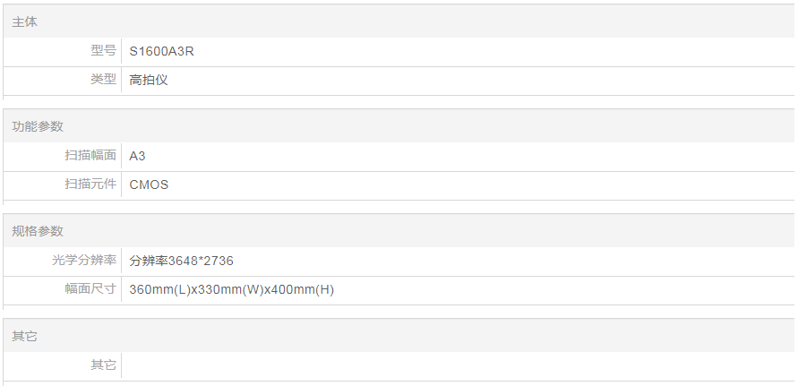Click the 其它 section header title
The height and width of the screenshot is (386, 798).
[x=25, y=336]
